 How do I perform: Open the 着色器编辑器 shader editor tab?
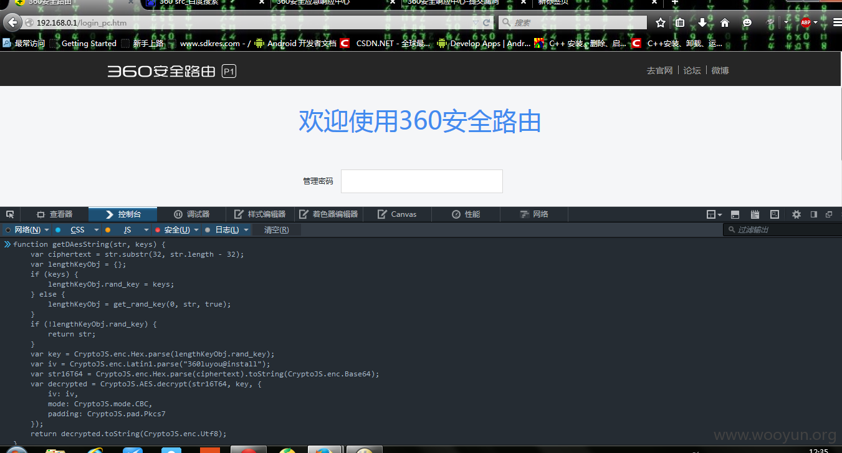328,214
